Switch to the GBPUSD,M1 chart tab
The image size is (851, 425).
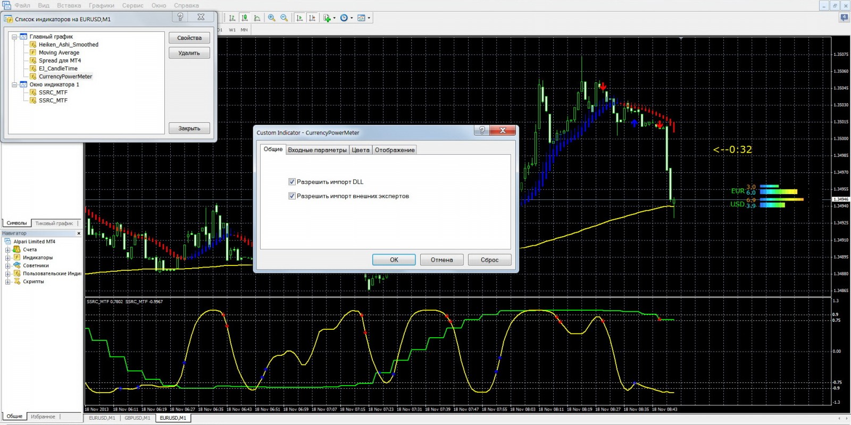coord(137,418)
